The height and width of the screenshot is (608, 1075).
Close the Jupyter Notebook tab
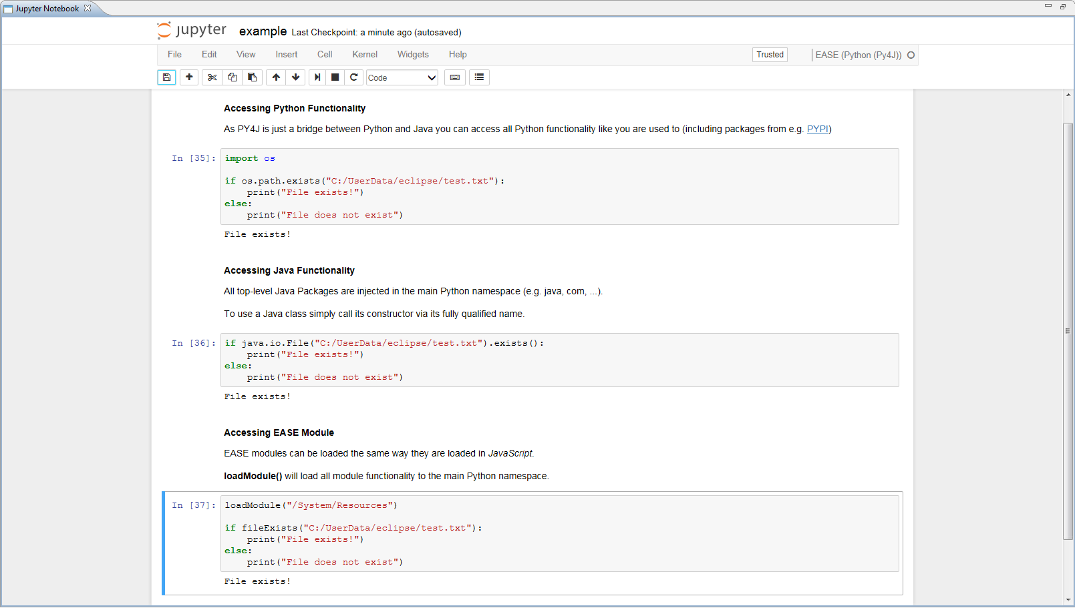[x=87, y=8]
